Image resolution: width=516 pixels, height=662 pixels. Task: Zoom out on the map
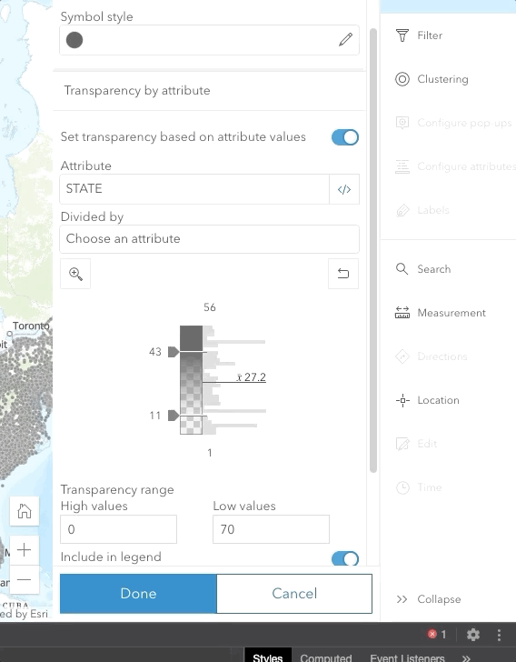tap(25, 579)
